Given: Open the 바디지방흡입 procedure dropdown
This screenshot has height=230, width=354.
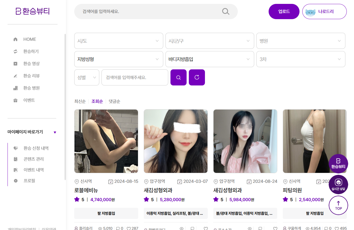Looking at the screenshot, I should coord(210,59).
